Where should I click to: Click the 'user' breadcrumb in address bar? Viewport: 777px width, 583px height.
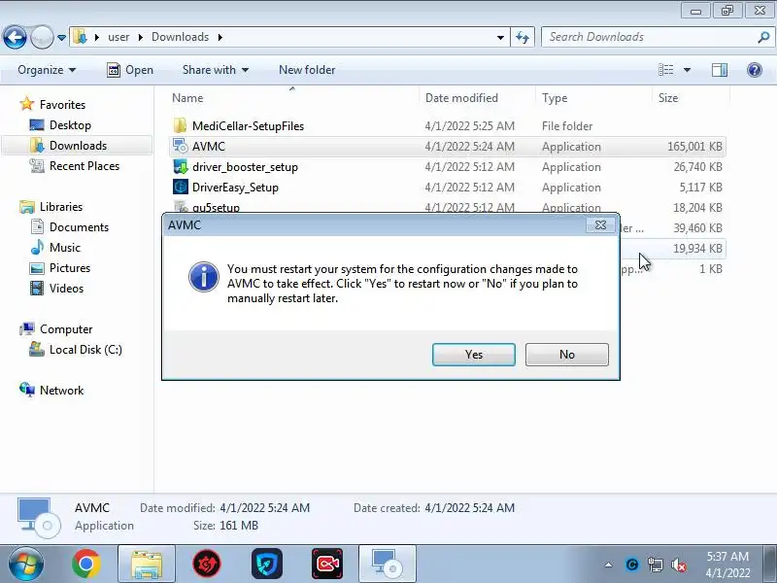(118, 37)
